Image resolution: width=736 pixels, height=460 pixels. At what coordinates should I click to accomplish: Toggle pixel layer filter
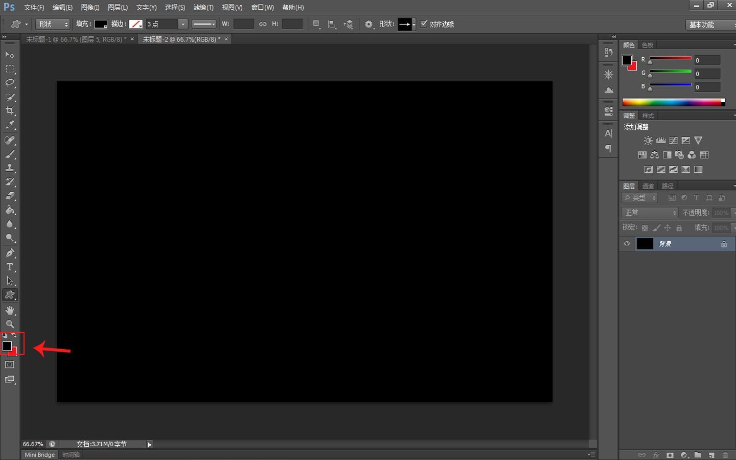(x=672, y=198)
